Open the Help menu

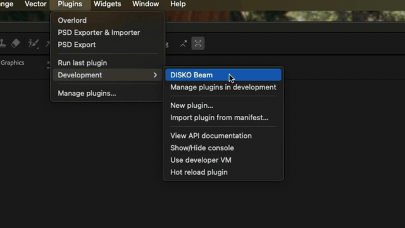click(x=178, y=4)
